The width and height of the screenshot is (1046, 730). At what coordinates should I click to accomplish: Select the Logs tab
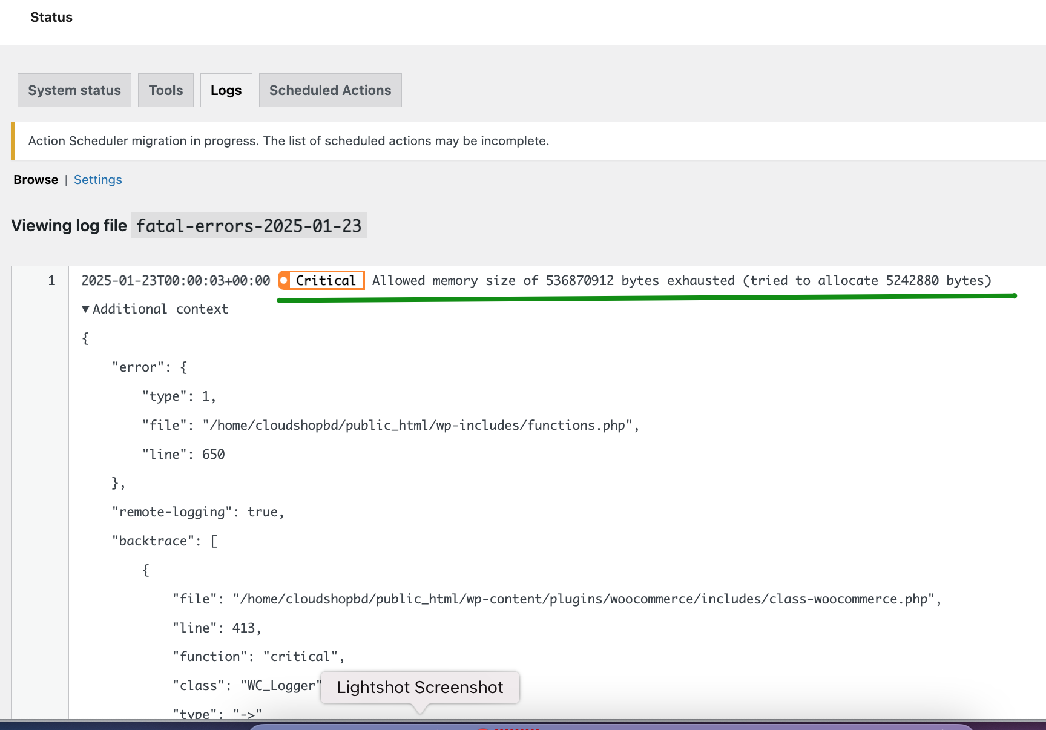[226, 90]
